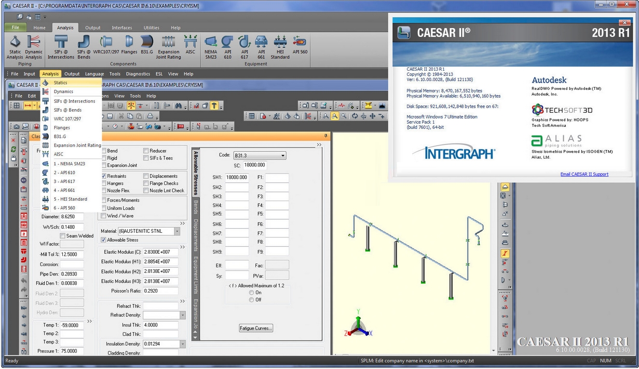Open Expansion Joint Rating ribbon tool
The width and height of the screenshot is (639, 369).
click(169, 47)
